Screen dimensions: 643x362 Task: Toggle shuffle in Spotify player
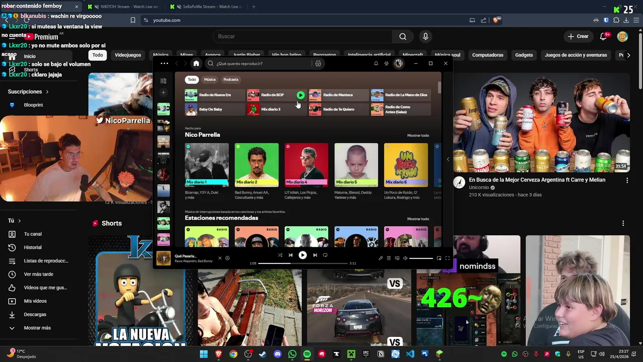click(280, 255)
